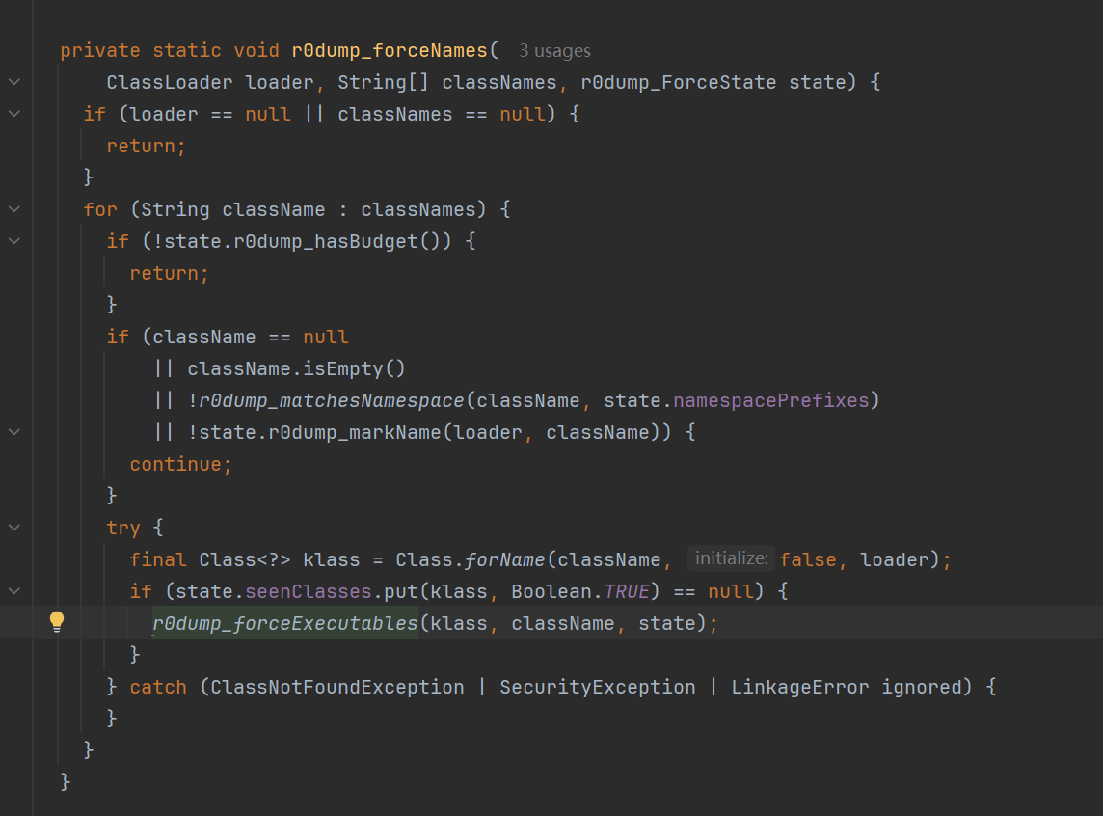
Task: Click the r0dump_ForceState parameter type
Action: click(x=678, y=82)
